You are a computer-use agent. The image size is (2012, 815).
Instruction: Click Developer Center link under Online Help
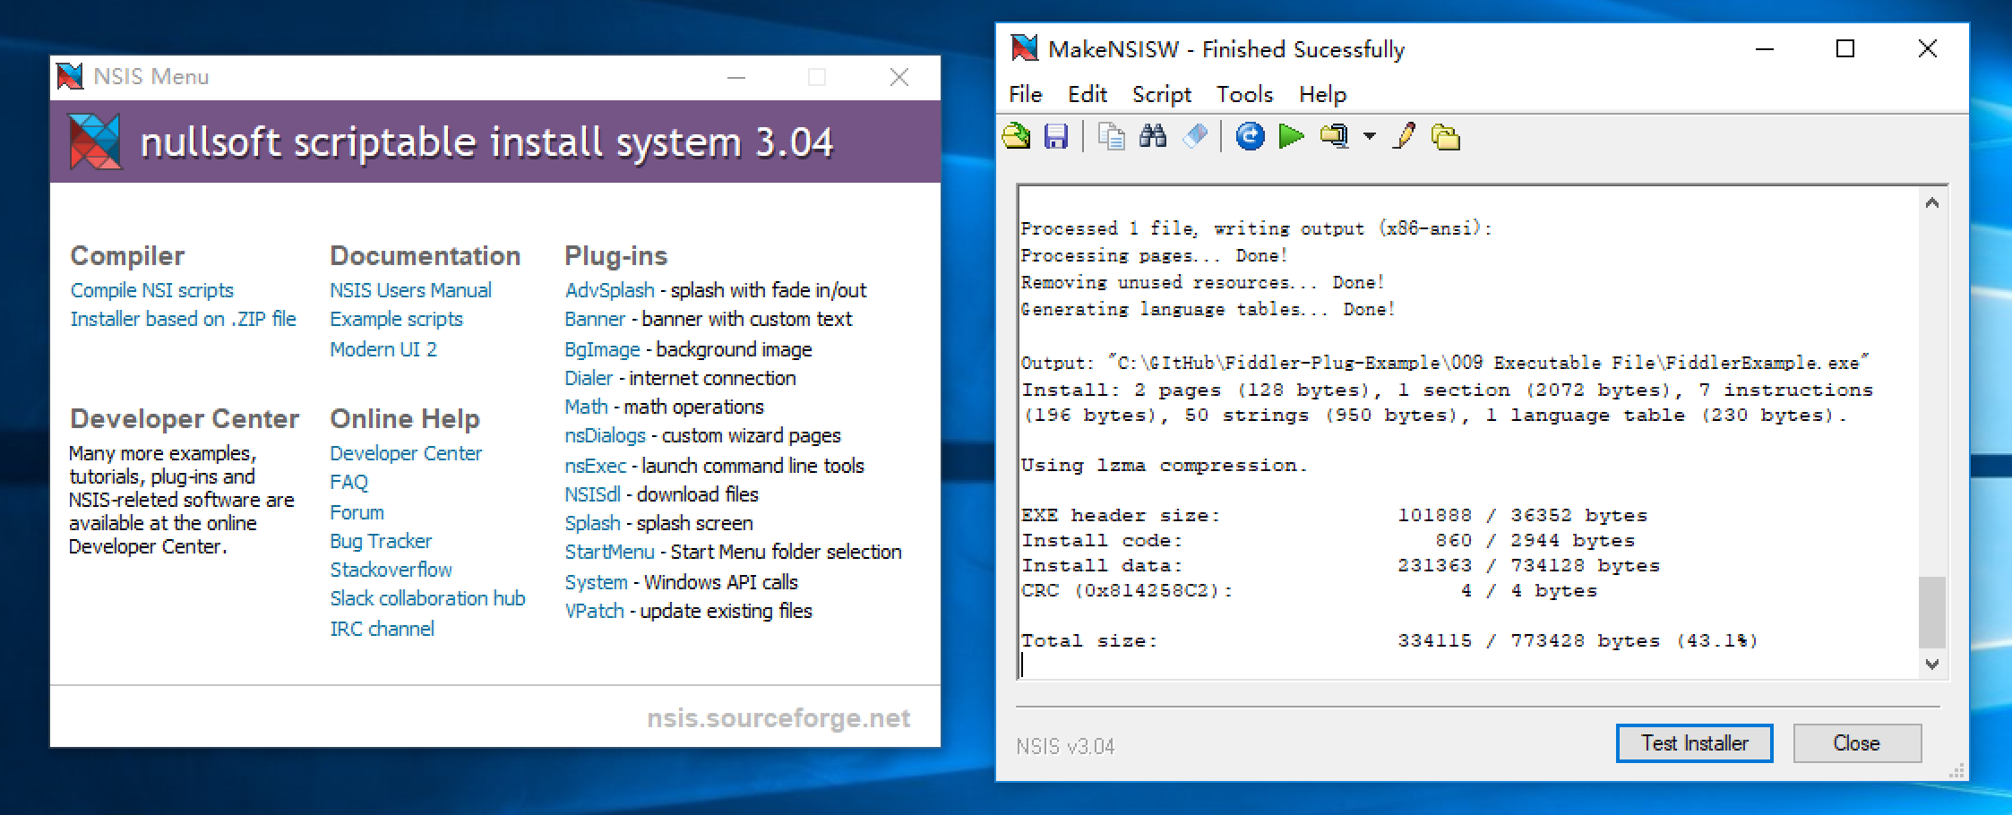click(x=406, y=453)
